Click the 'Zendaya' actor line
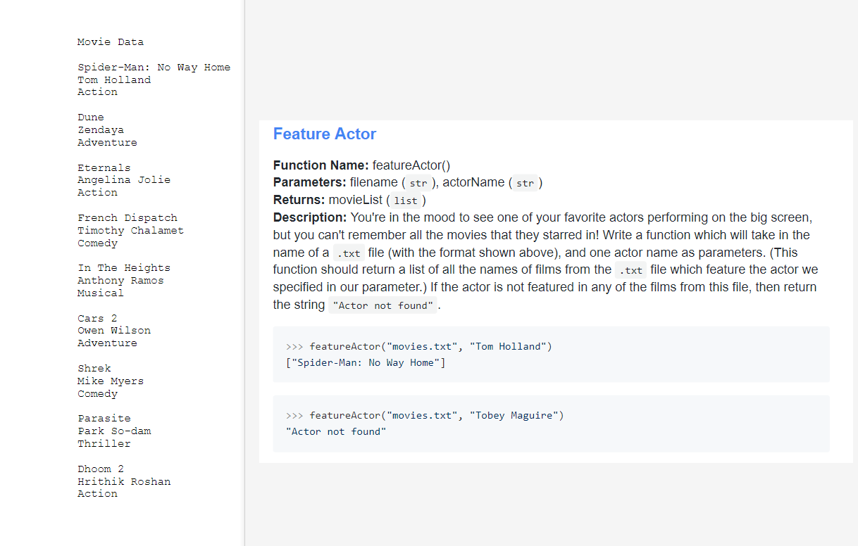 (x=101, y=130)
